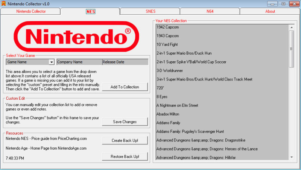Open the PriceCharting.com NES price guide link
Image resolution: width=301 pixels, height=170 pixels.
[46, 138]
